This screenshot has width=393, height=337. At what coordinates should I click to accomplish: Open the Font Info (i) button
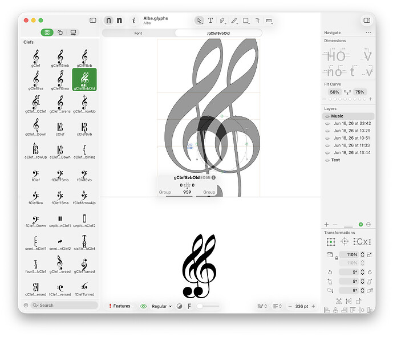pos(133,21)
